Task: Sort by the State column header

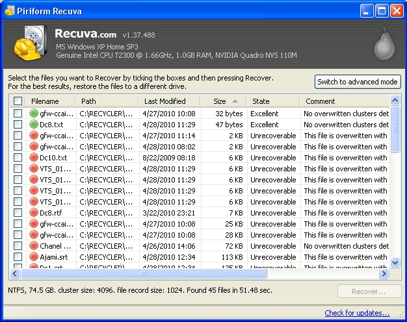Action: tap(261, 101)
